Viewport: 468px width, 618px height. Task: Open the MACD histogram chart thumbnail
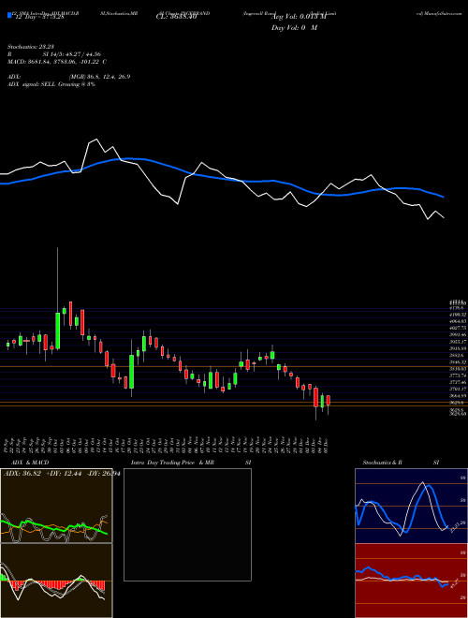point(56,581)
